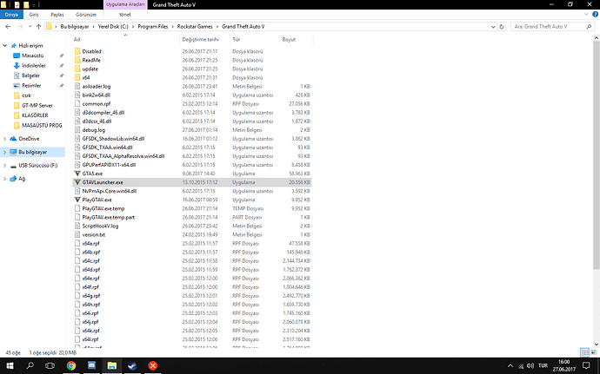The height and width of the screenshot is (374, 600).
Task: Expand the Bu bilgisayar tree node
Action: 4,152
